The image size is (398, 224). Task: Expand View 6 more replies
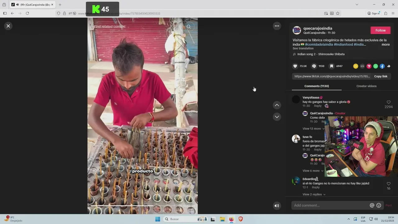click(312, 171)
